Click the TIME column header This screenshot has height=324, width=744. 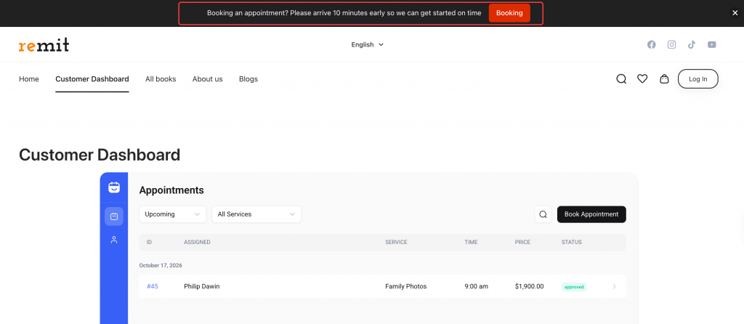pos(471,243)
